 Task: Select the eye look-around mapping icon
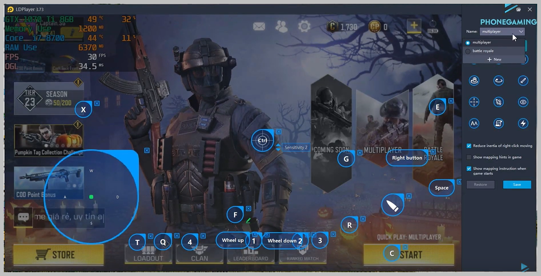coord(523,102)
